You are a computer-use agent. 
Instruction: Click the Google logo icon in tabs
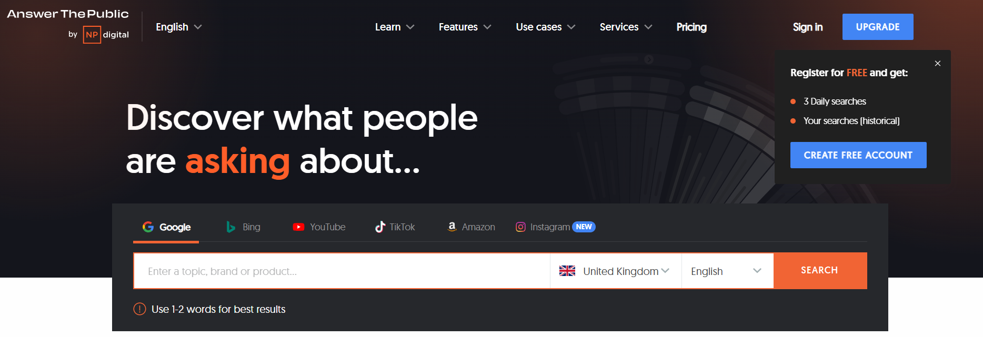pyautogui.click(x=148, y=227)
